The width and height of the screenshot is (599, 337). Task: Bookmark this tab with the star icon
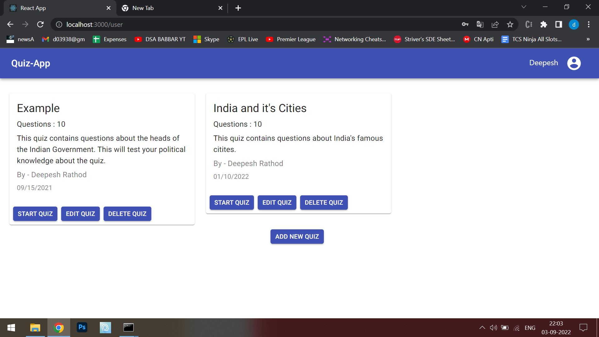coord(510,24)
